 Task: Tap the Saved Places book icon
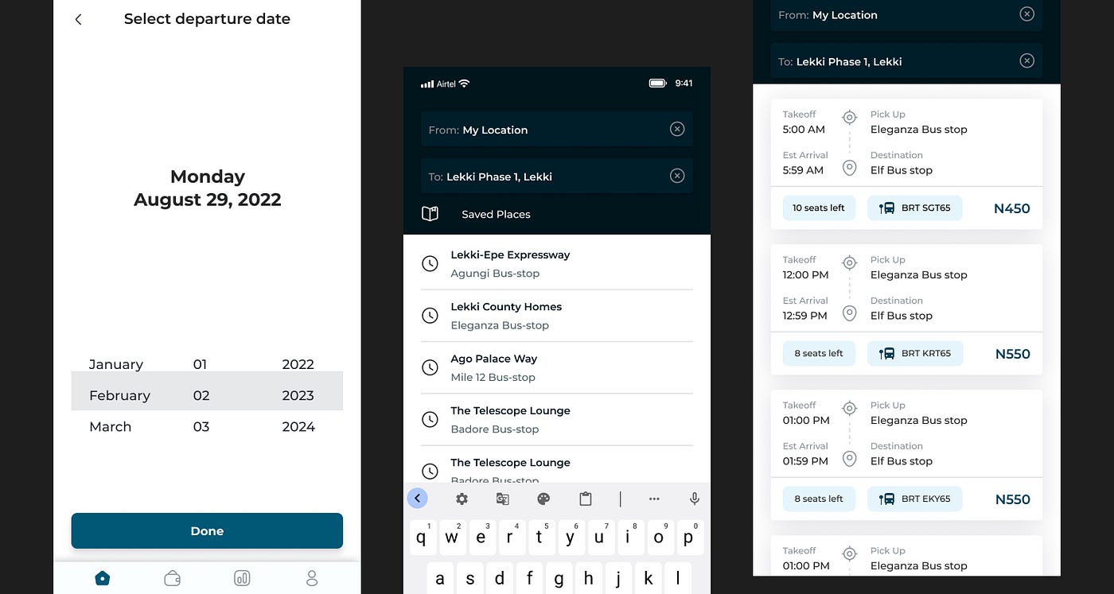click(x=430, y=214)
